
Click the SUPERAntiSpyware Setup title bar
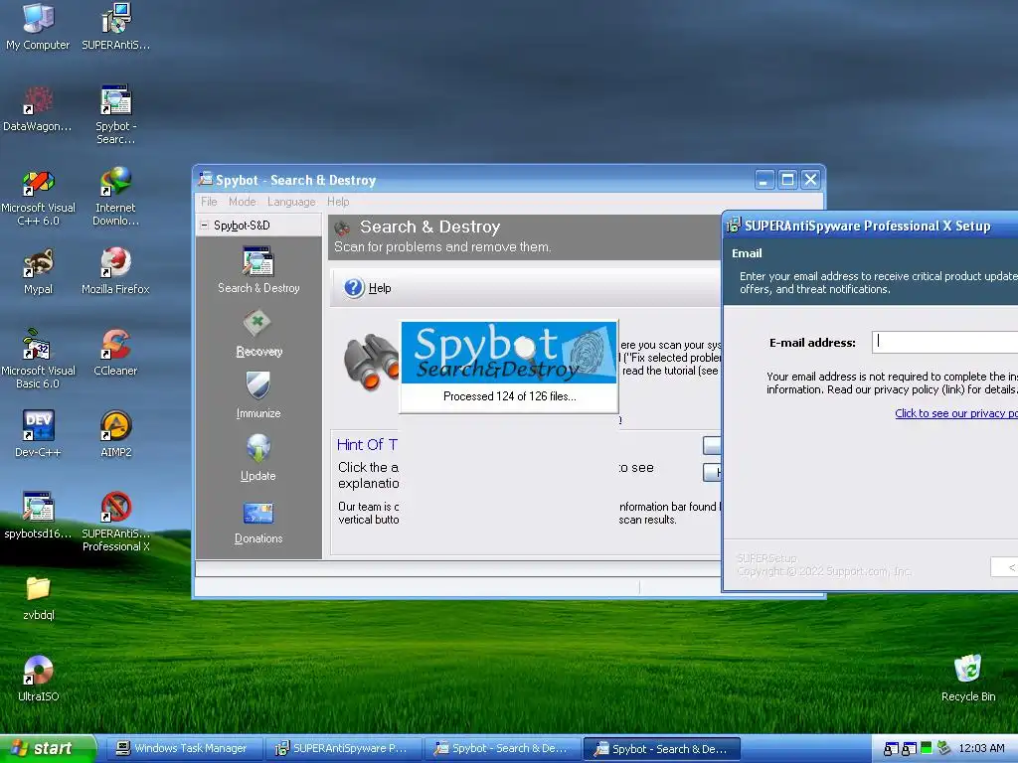pyautogui.click(x=870, y=226)
